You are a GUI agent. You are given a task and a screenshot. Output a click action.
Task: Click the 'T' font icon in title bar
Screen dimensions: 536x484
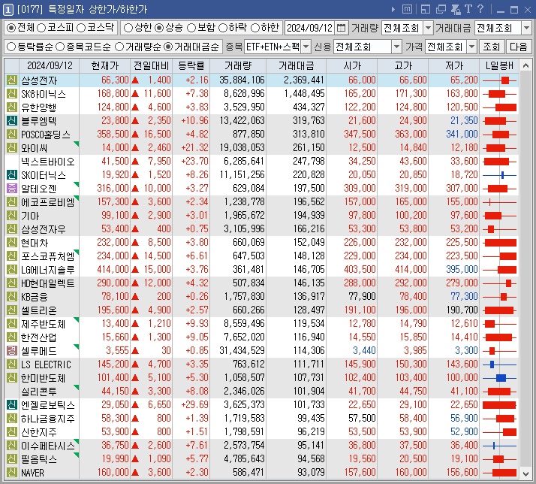pyautogui.click(x=468, y=9)
